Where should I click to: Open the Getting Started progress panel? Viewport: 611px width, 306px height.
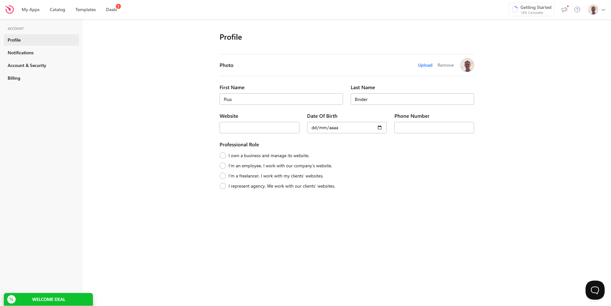tap(531, 10)
